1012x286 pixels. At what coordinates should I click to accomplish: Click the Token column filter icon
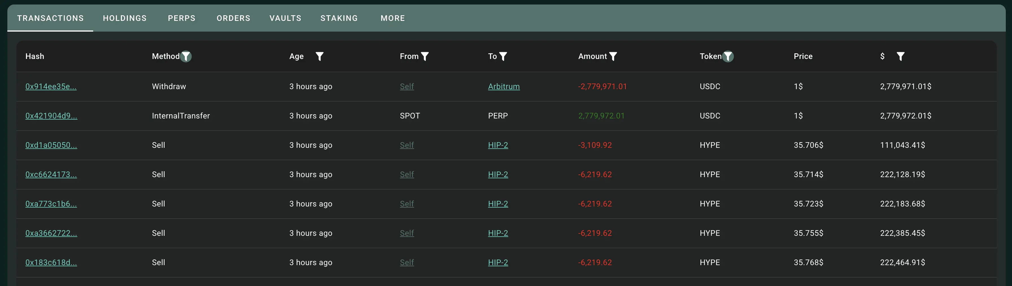728,56
